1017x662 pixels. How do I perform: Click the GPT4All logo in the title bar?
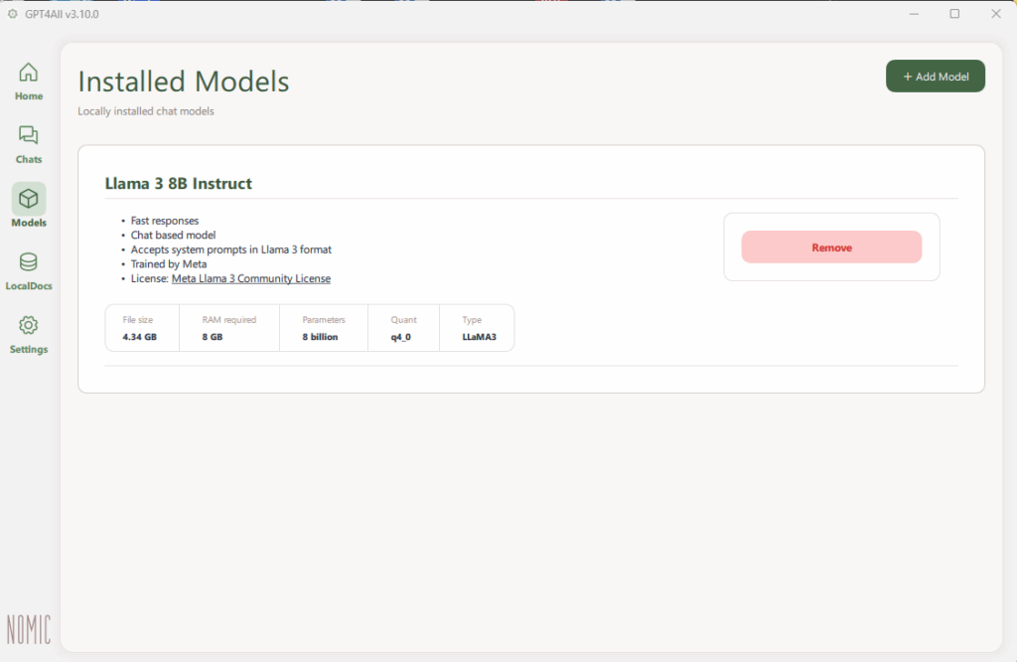point(11,13)
